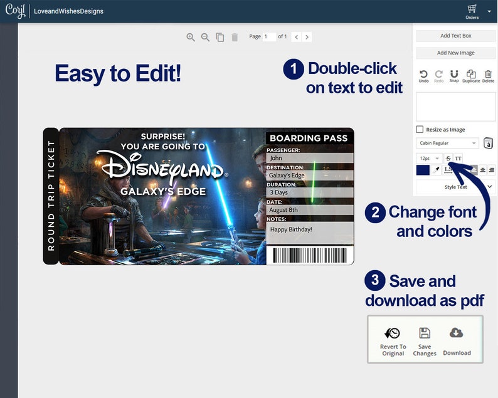This screenshot has height=398, width=498.
Task: Click the zoom in magnifier icon
Action: click(x=191, y=37)
